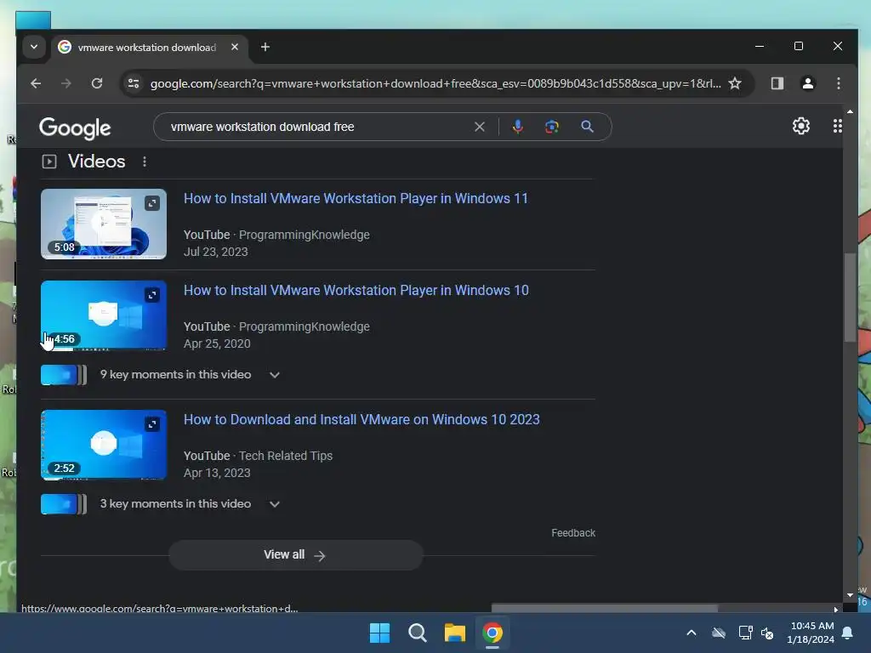
Task: Open the Google apps grid
Action: (837, 126)
